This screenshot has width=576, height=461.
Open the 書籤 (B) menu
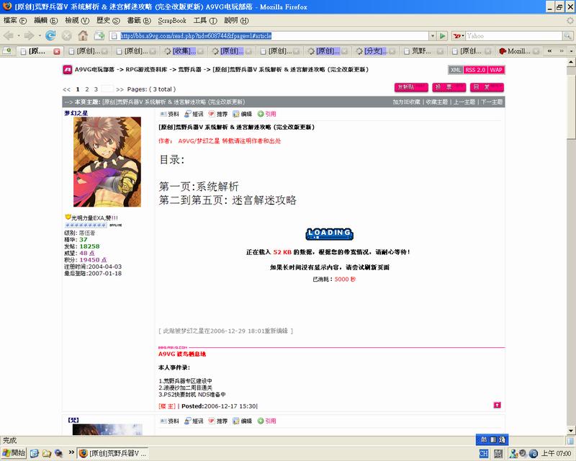139,21
